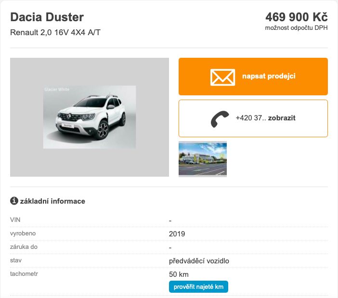Viewport: 338px width, 298px height.
Task: Open the main white Dacia Duster photo
Action: coord(90,117)
